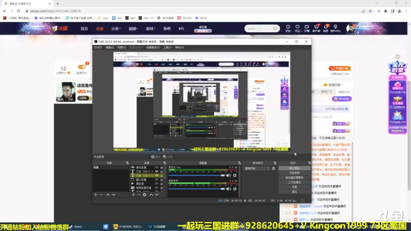This screenshot has width=411, height=231.
Task: Toggle visibility eye of the first source row
Action: click(x=157, y=167)
